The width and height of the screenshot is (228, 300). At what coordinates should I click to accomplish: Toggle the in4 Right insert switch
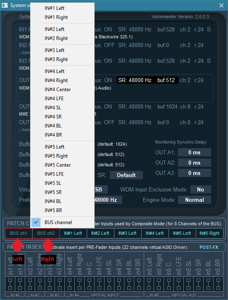[79, 284]
